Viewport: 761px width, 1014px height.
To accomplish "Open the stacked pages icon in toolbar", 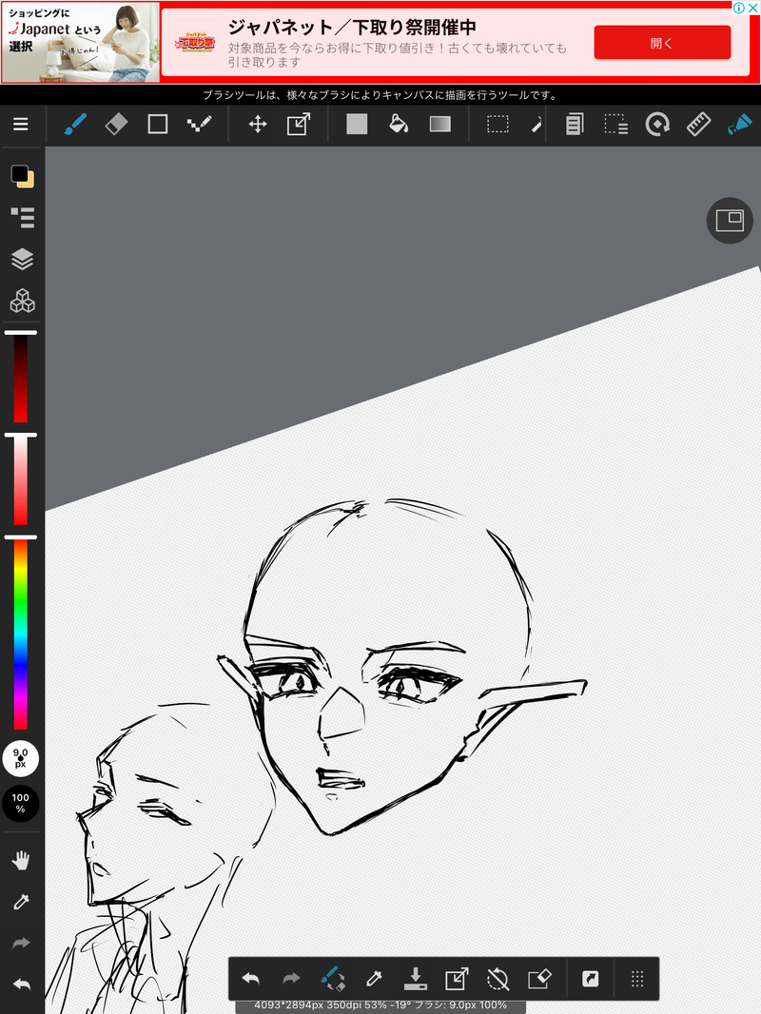I will [575, 125].
